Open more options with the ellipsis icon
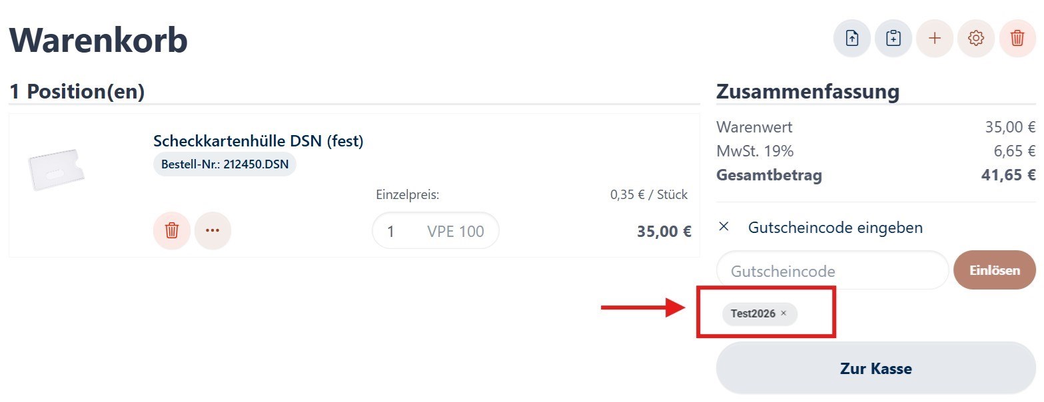 click(213, 230)
